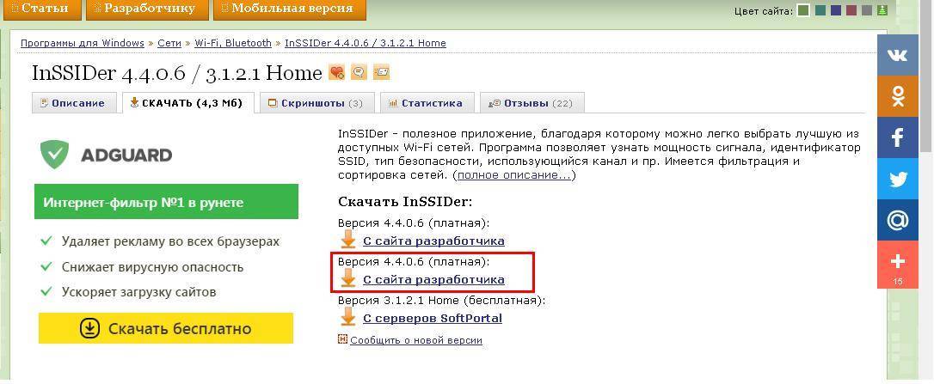The image size is (934, 384).
Task: Click the Скачать InSSIDer: heading
Action: tap(405, 201)
